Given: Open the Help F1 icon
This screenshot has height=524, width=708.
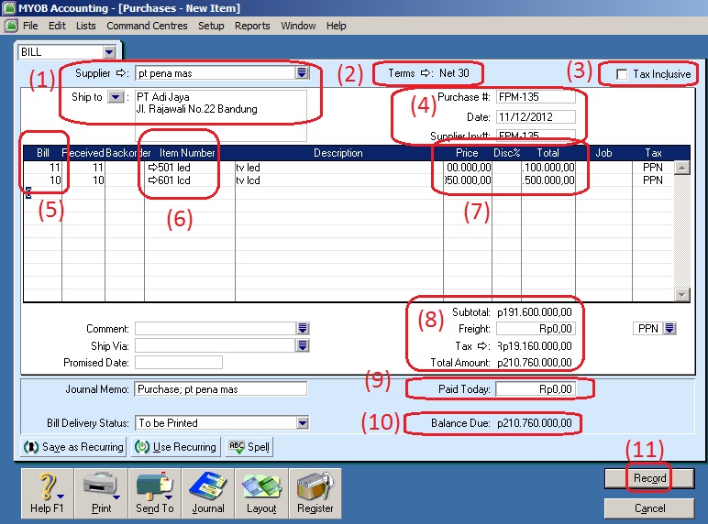Looking at the screenshot, I should point(47,494).
